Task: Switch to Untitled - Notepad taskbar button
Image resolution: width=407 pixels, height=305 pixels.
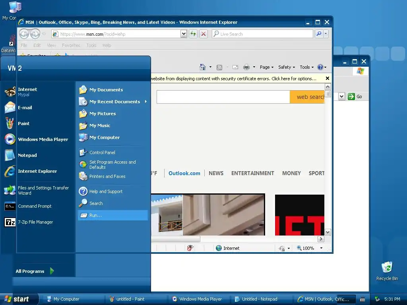Action: tap(262, 299)
